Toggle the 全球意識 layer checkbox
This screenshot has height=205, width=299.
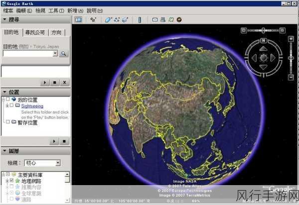[x=11, y=193]
